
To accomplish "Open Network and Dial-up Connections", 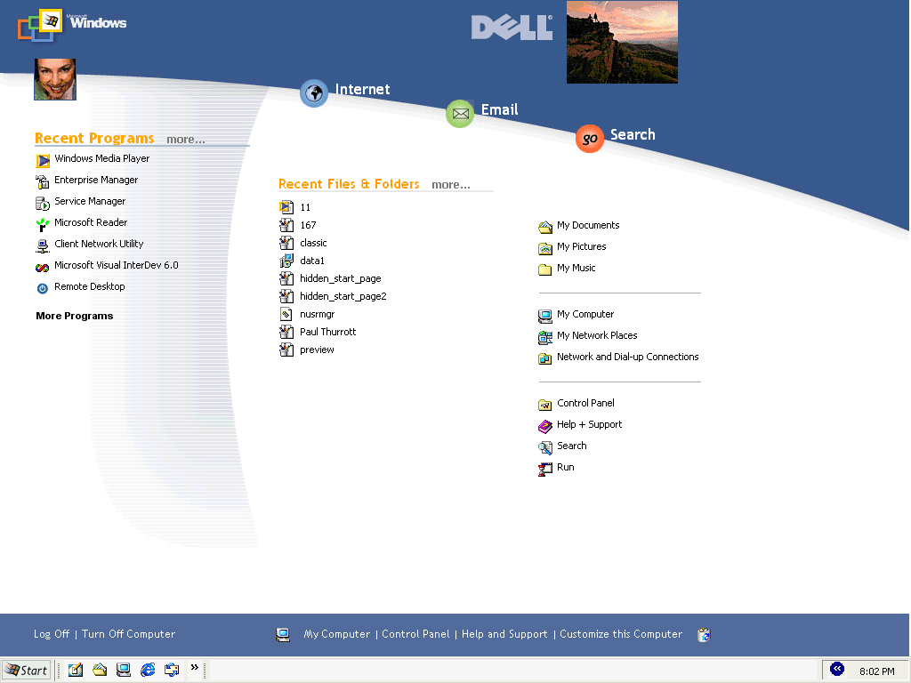I will (x=627, y=358).
